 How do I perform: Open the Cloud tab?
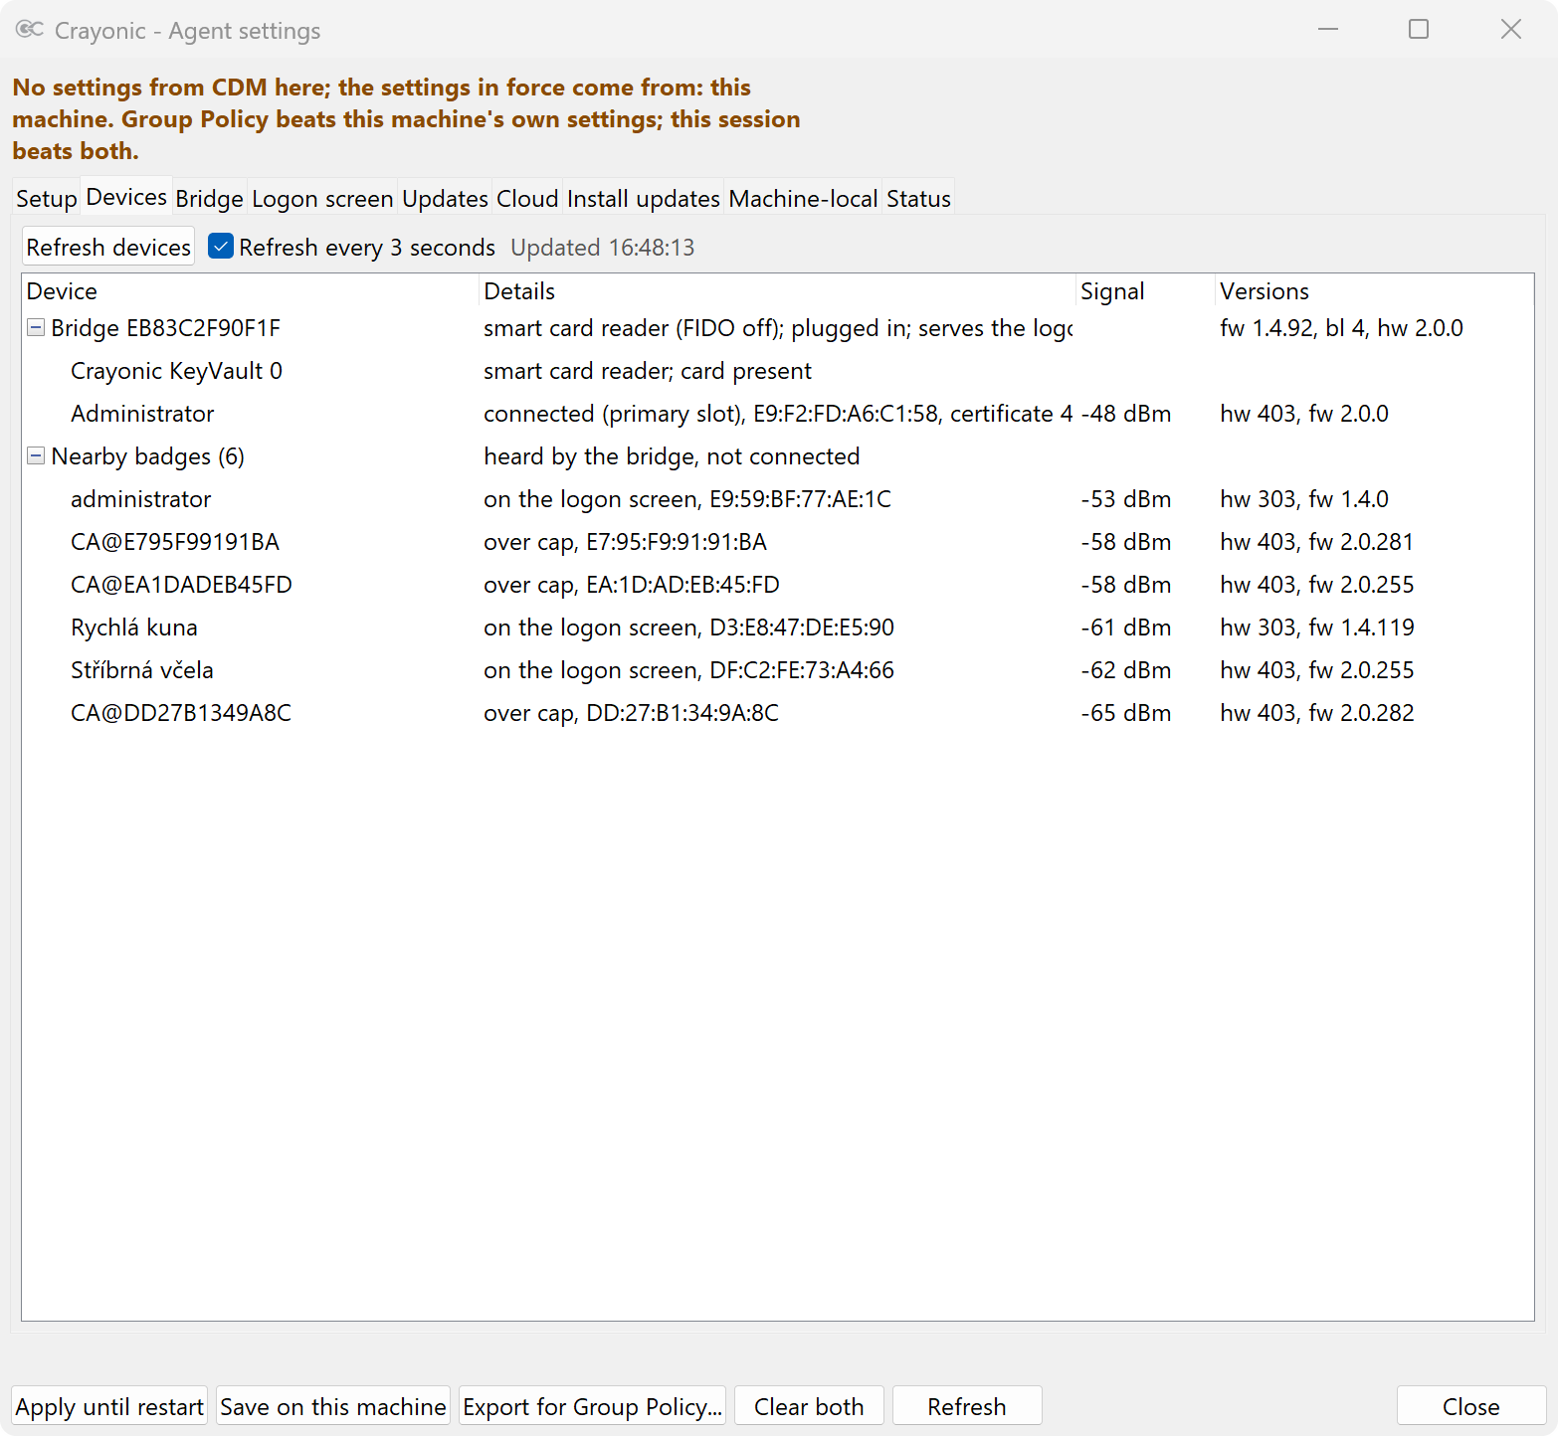click(x=527, y=198)
